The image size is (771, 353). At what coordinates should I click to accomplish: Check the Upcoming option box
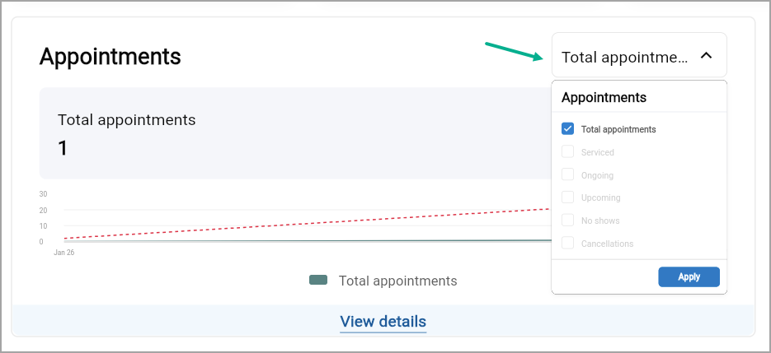coord(567,197)
